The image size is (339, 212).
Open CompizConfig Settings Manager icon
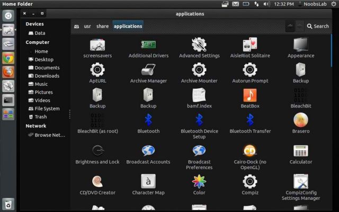(x=301, y=181)
